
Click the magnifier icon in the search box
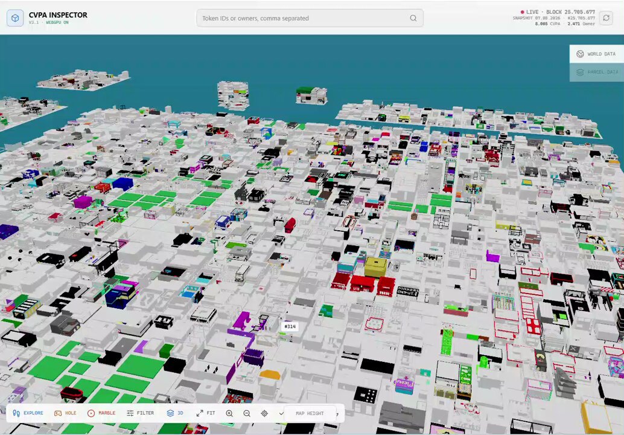[x=413, y=18]
